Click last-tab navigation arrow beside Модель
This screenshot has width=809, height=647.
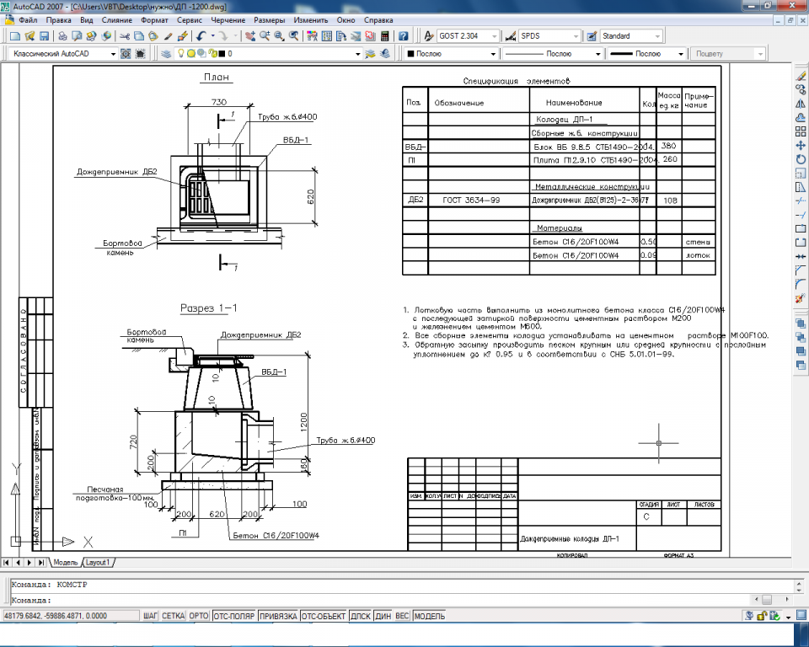coord(40,563)
